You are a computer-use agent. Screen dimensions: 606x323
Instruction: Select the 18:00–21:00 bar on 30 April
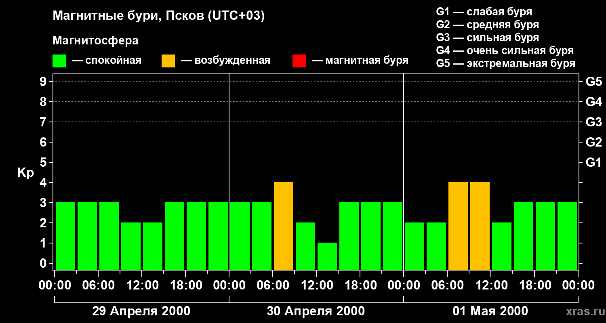click(x=371, y=236)
